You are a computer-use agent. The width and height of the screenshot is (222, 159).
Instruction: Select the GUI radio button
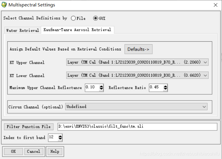point(96,18)
